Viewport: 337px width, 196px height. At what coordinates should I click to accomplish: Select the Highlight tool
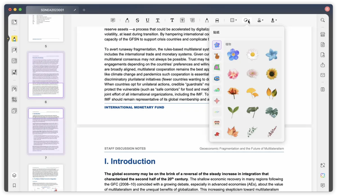pyautogui.click(x=127, y=20)
